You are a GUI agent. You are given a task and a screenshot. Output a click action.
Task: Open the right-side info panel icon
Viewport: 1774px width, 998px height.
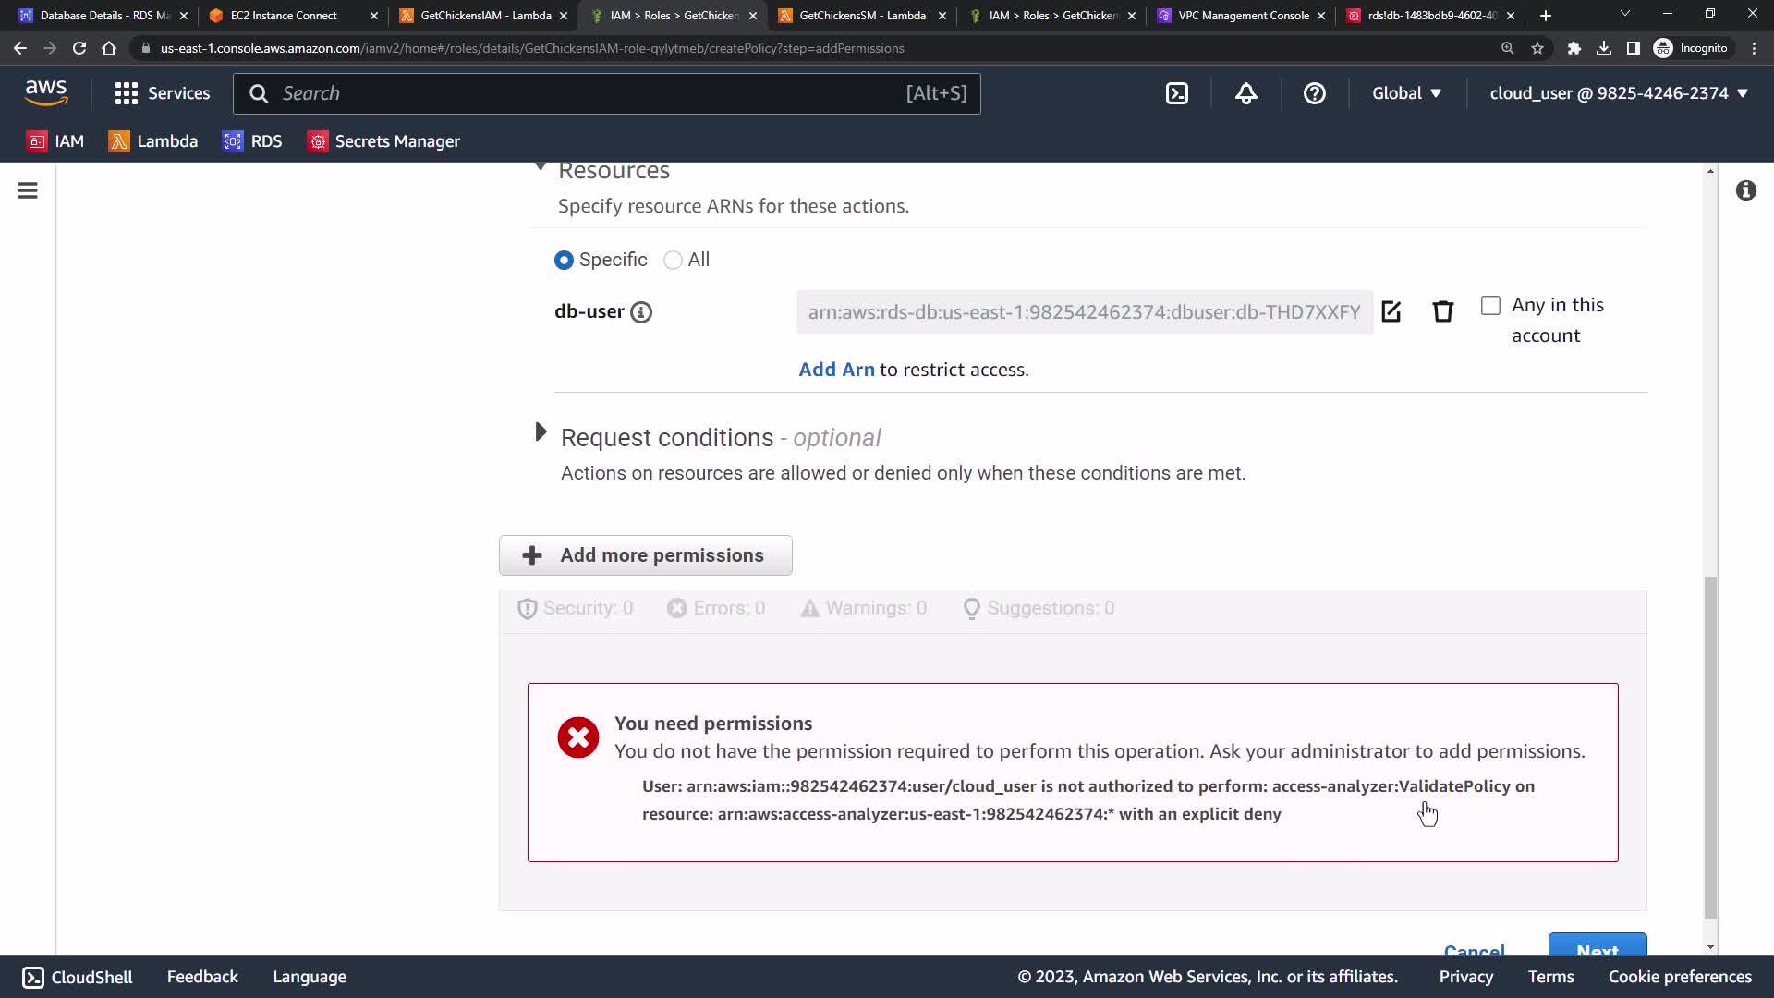(1745, 190)
